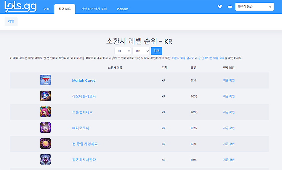
Task: Select the level value 1919
Action: (x=193, y=144)
